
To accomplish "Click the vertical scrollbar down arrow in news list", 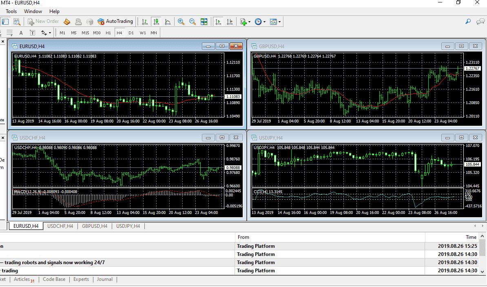I will tap(483, 271).
